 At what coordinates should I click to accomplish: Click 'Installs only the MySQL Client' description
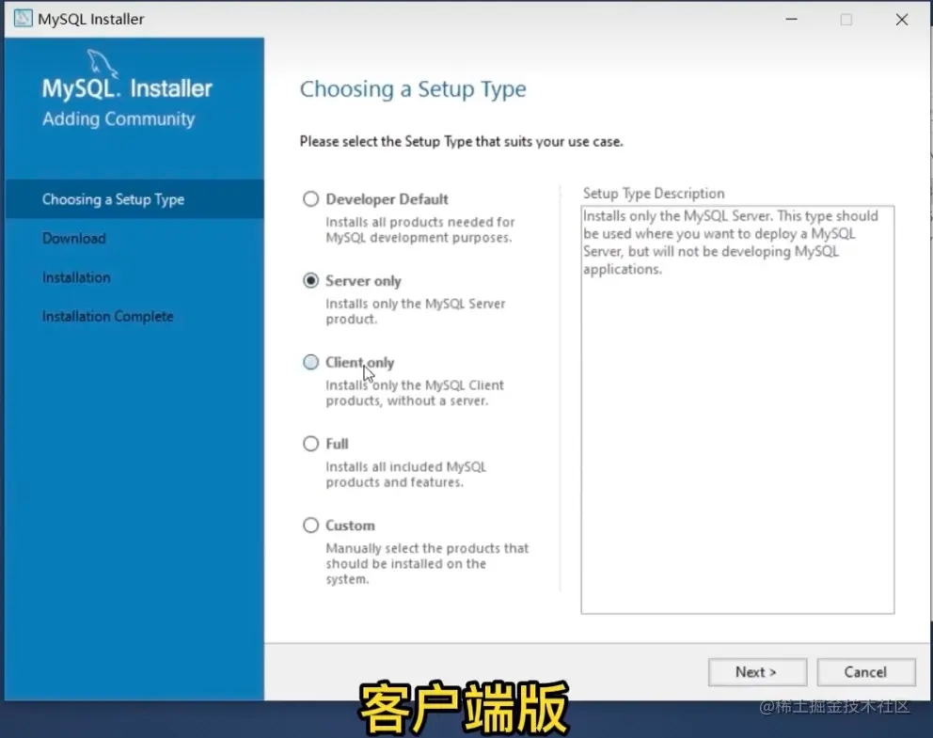[x=414, y=392]
